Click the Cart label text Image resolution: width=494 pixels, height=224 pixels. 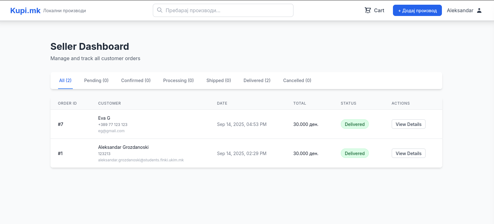(379, 10)
